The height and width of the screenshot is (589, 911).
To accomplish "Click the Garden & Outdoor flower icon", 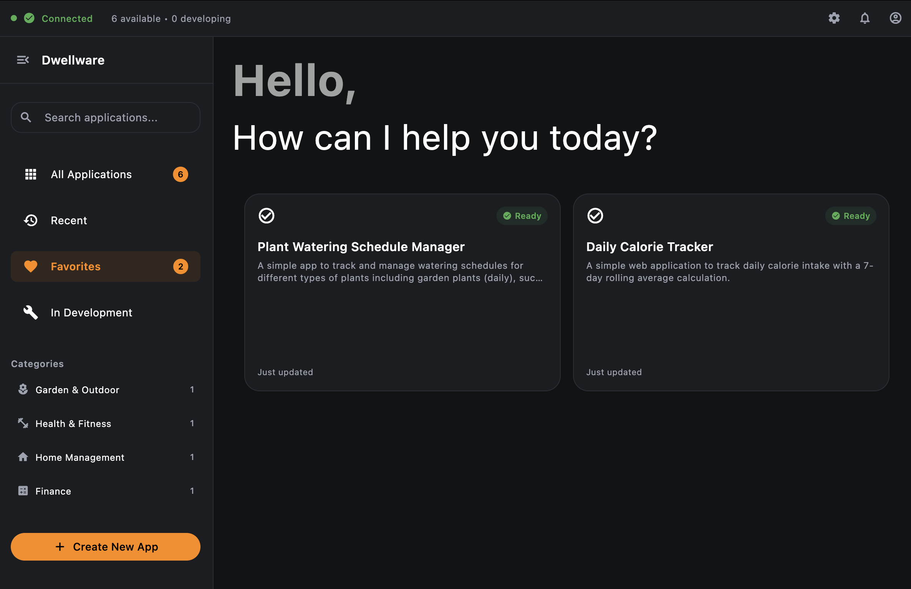I will tap(23, 389).
